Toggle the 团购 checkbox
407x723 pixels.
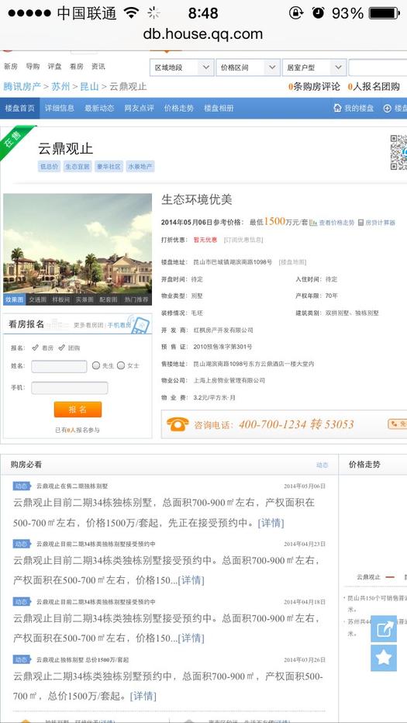(x=62, y=348)
